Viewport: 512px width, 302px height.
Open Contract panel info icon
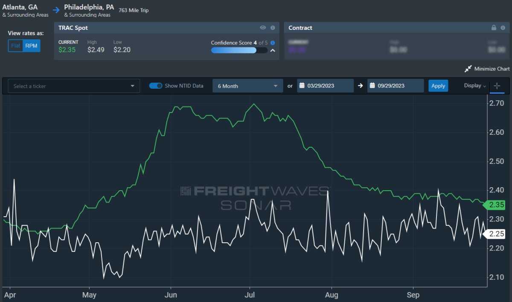pyautogui.click(x=503, y=28)
